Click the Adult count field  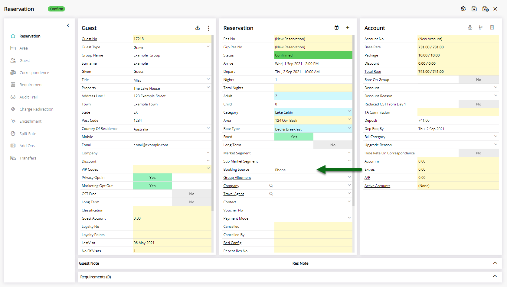pyautogui.click(x=313, y=96)
